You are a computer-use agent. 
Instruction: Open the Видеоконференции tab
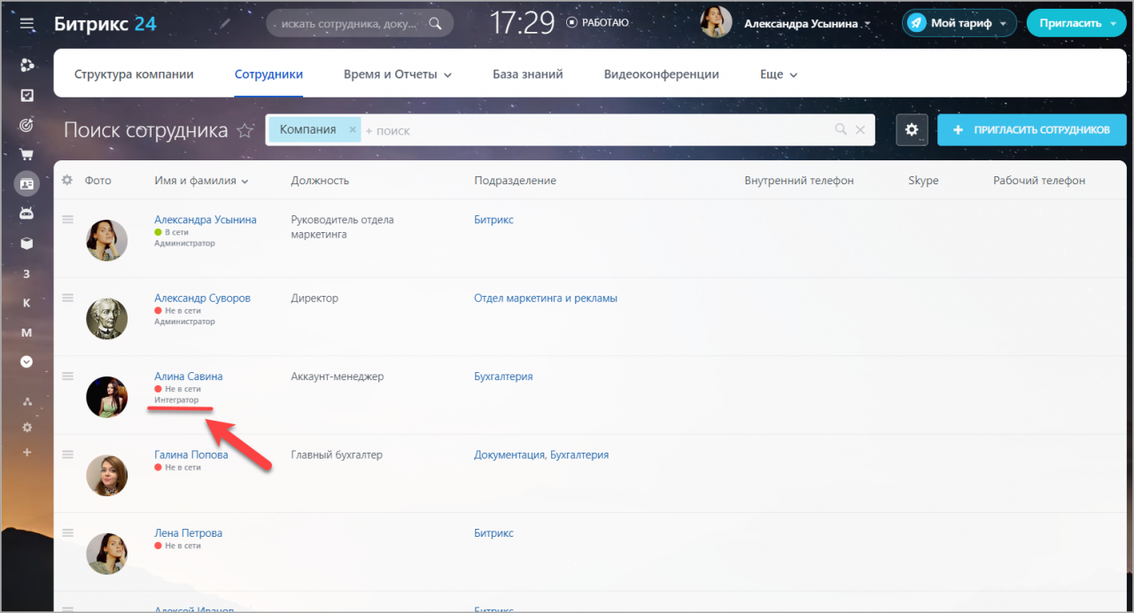662,74
